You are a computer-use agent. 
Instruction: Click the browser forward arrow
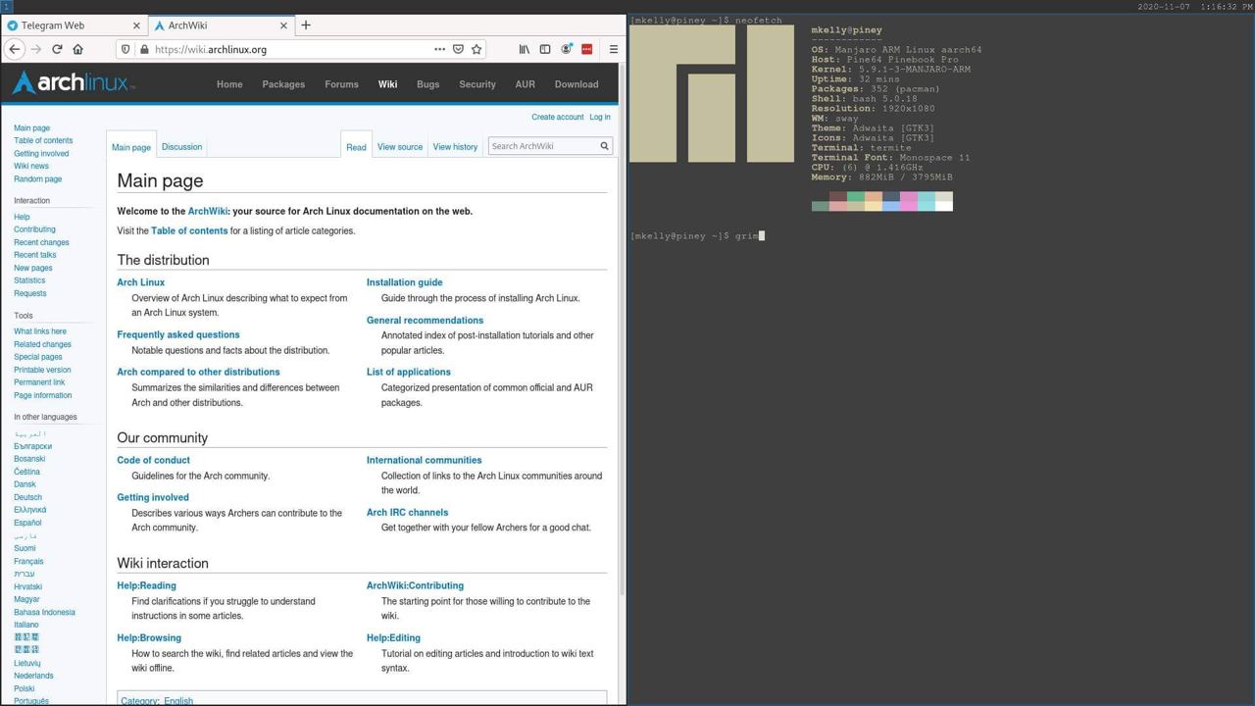[35, 49]
